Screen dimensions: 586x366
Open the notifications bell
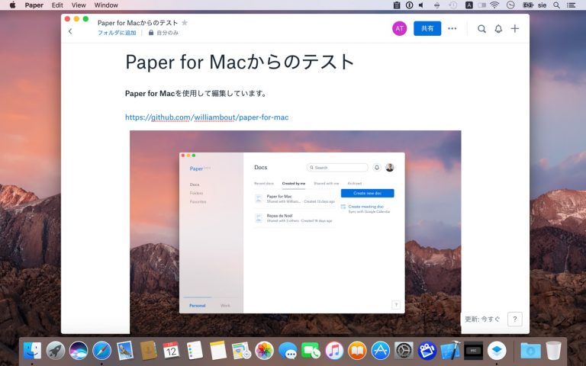point(498,29)
